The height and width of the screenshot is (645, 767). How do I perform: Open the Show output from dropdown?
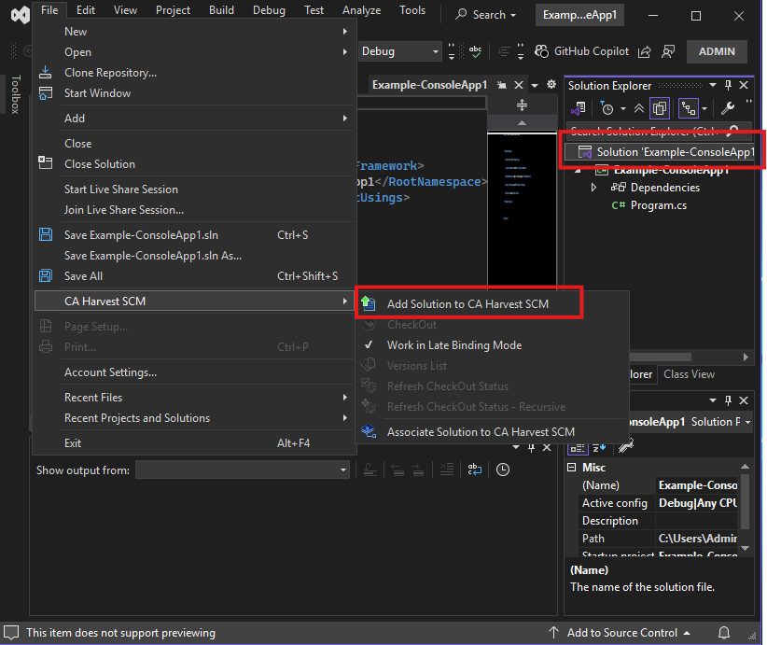coord(243,470)
